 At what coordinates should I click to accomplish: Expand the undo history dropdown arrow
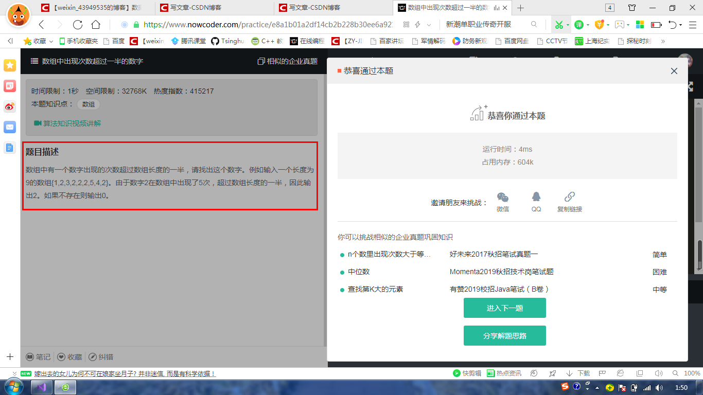[681, 25]
